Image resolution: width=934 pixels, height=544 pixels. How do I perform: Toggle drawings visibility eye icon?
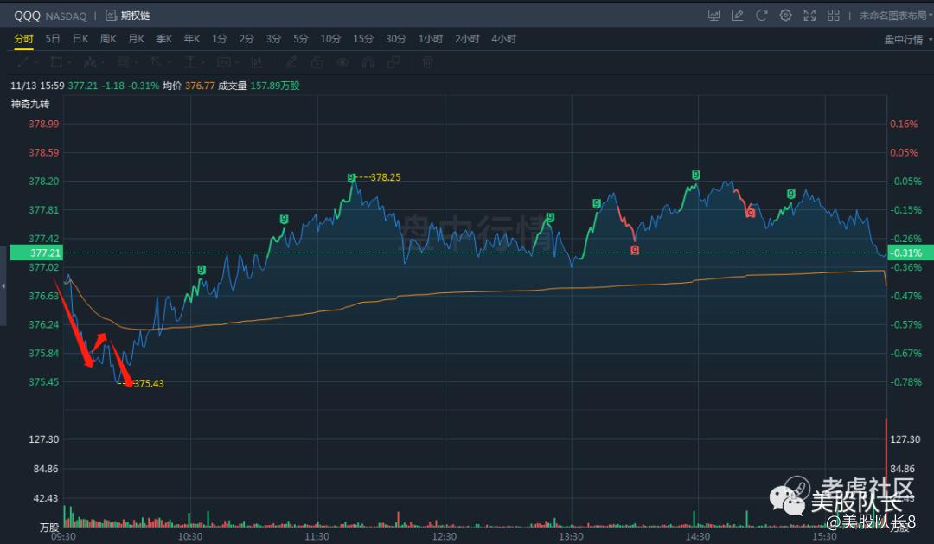(x=342, y=62)
